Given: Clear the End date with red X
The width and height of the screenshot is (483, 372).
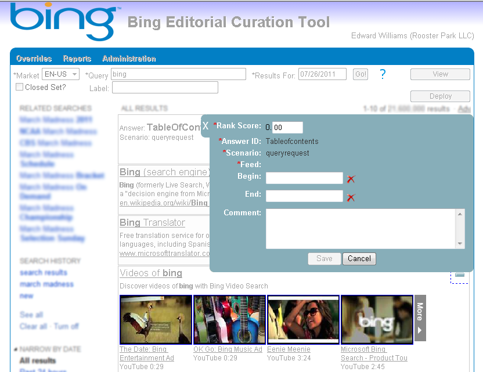Looking at the screenshot, I should click(351, 197).
